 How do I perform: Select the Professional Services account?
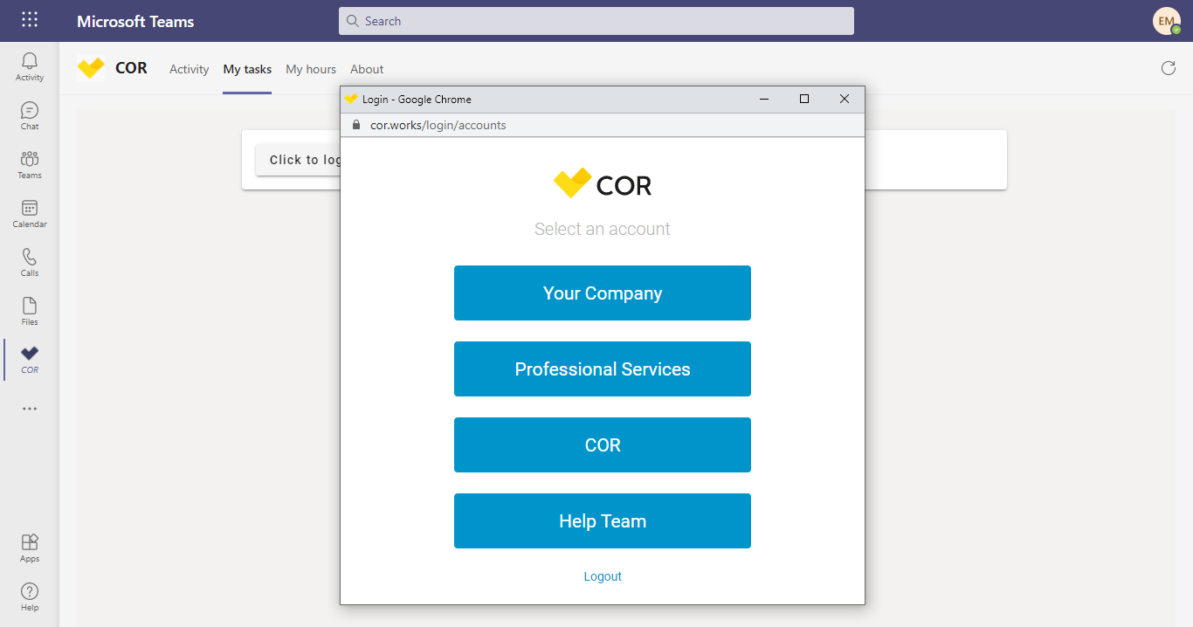[603, 369]
